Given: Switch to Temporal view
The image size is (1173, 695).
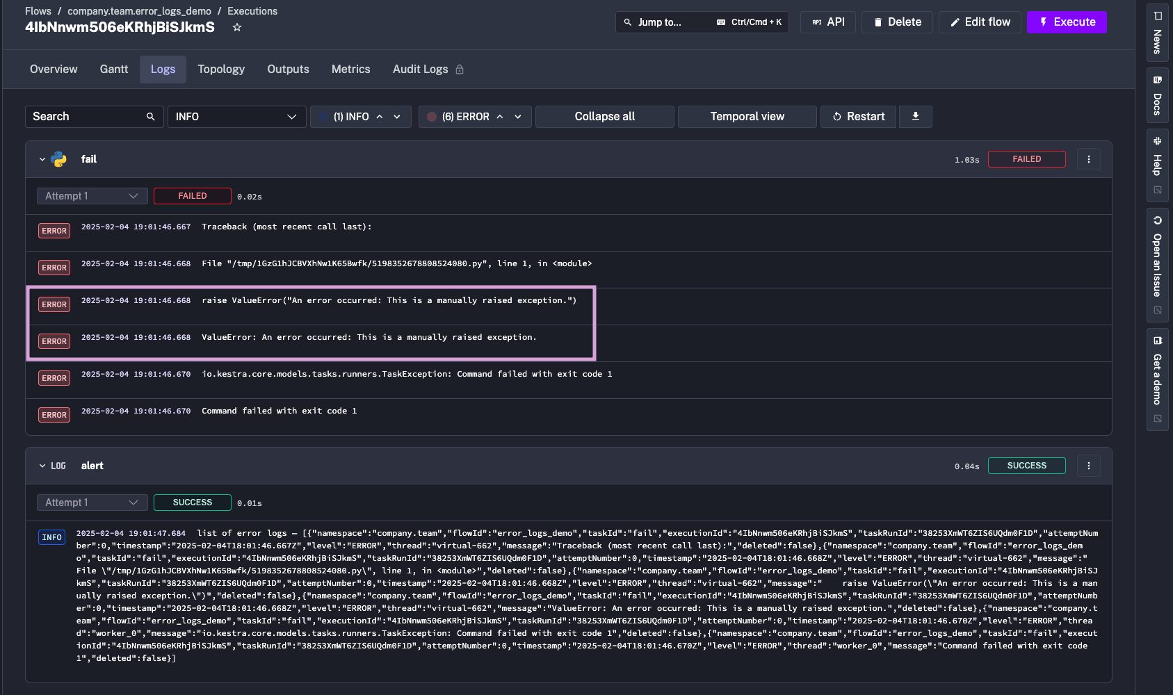Looking at the screenshot, I should pyautogui.click(x=747, y=117).
